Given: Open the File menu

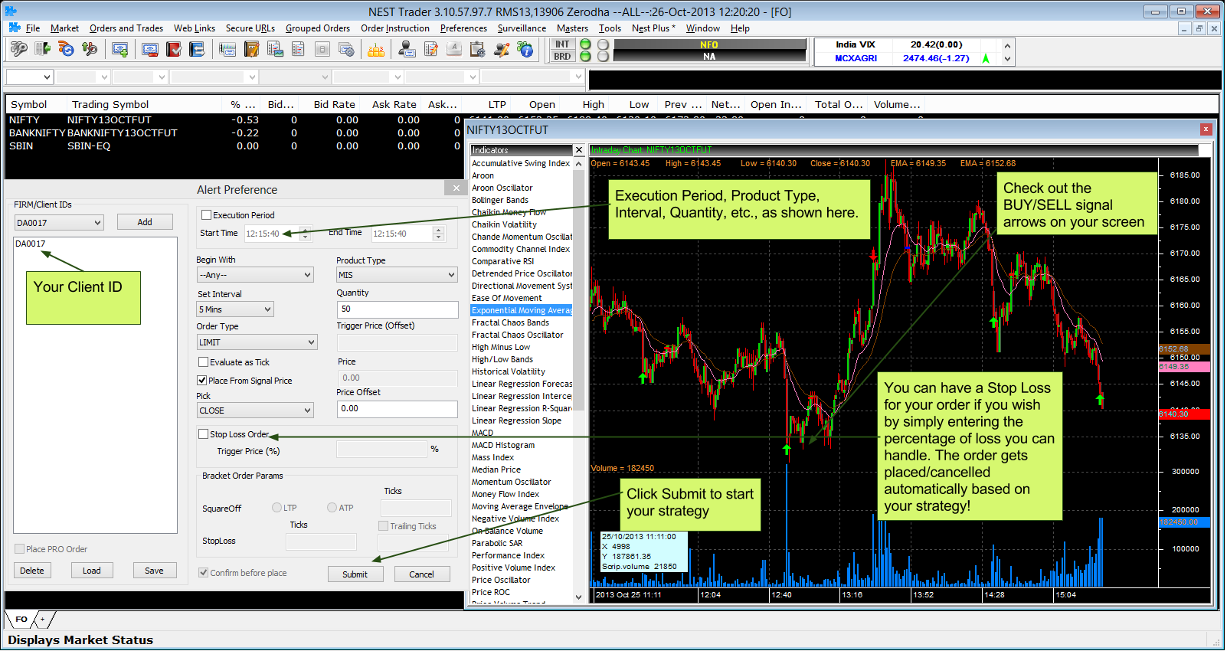Looking at the screenshot, I should pyautogui.click(x=33, y=28).
